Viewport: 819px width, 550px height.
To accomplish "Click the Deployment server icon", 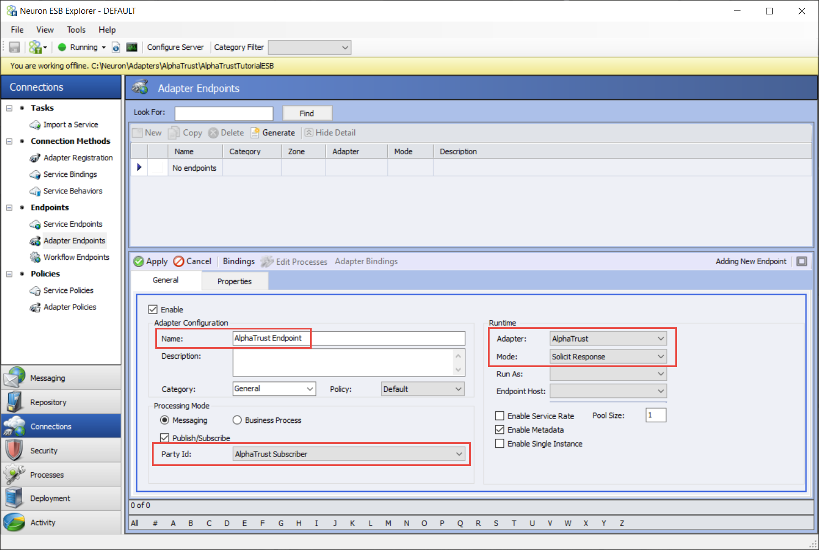I will coord(14,498).
